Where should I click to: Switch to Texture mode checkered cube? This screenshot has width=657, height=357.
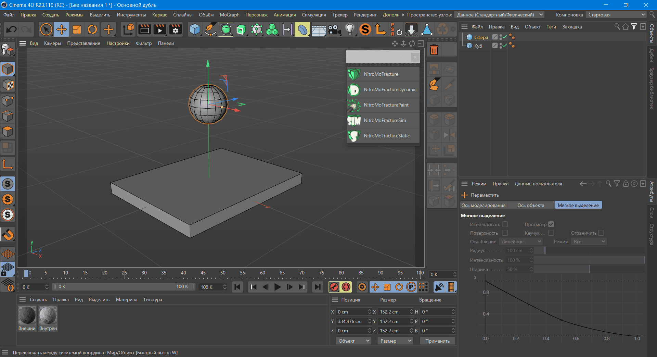(x=8, y=85)
